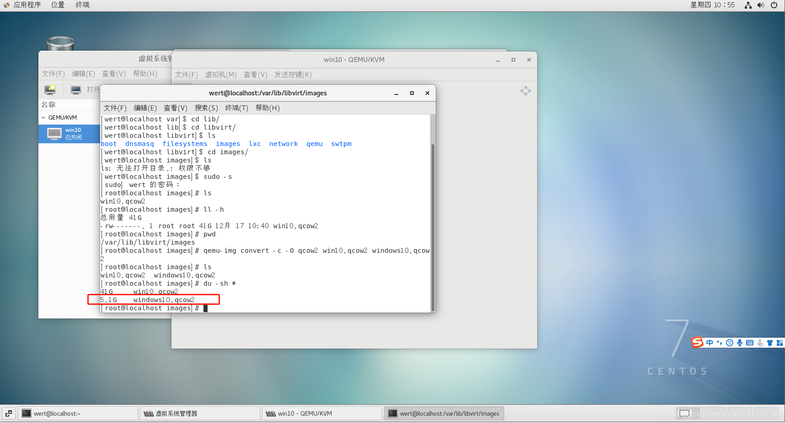Click the network status icon in top panel
Screen dimensions: 785x423
pyautogui.click(x=748, y=5)
